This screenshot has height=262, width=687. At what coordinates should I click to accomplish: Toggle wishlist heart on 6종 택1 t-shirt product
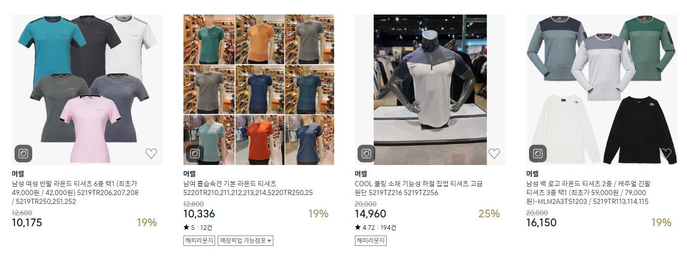click(151, 154)
